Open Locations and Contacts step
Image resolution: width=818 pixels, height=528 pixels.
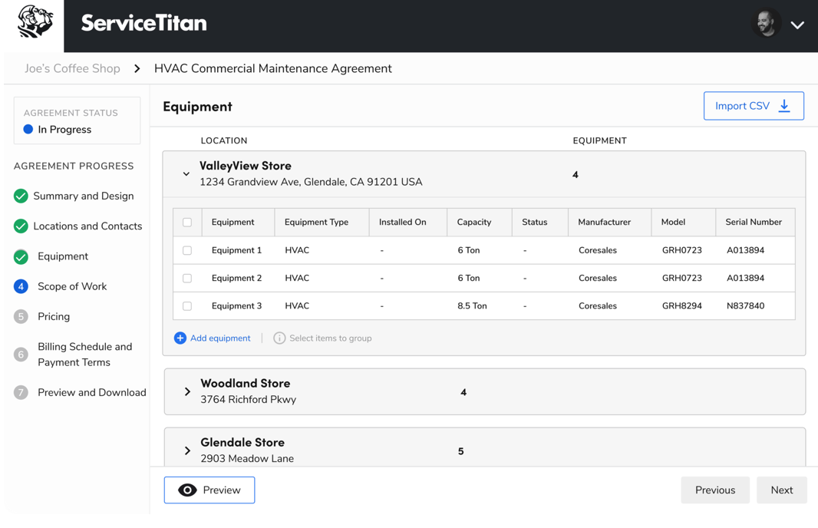coord(87,226)
